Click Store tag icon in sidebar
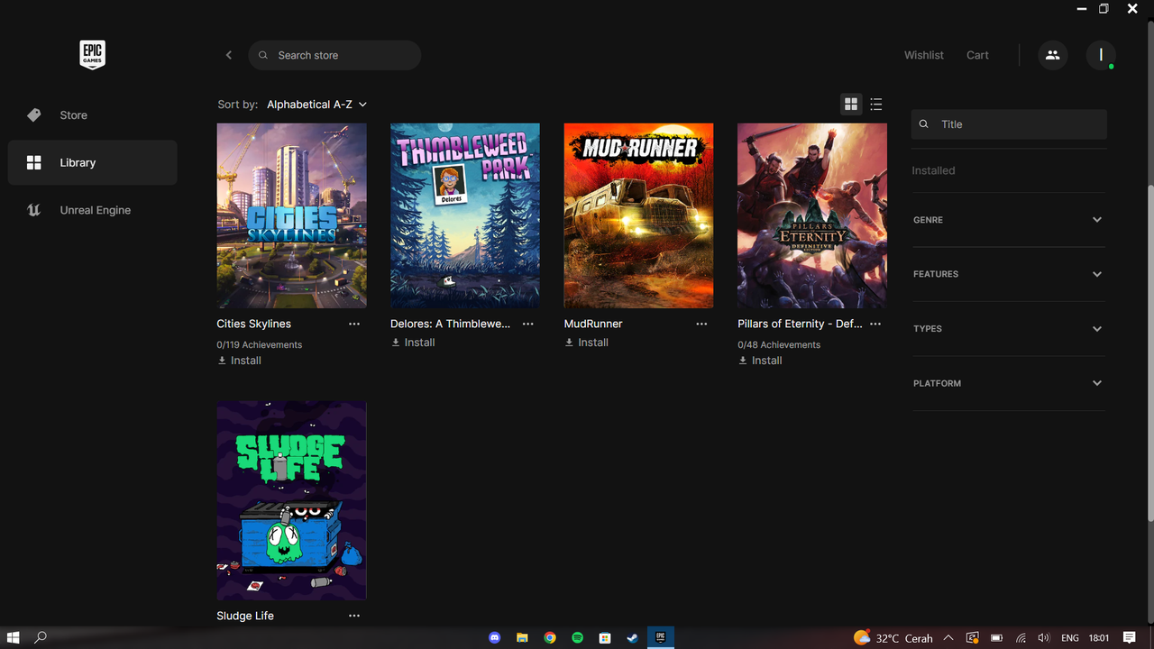Viewport: 1154px width, 649px height. (x=34, y=115)
